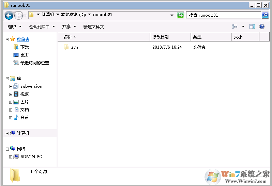
Task: Open the dropdown arrow before 计算机 in the address bar
Action: (x=38, y=15)
